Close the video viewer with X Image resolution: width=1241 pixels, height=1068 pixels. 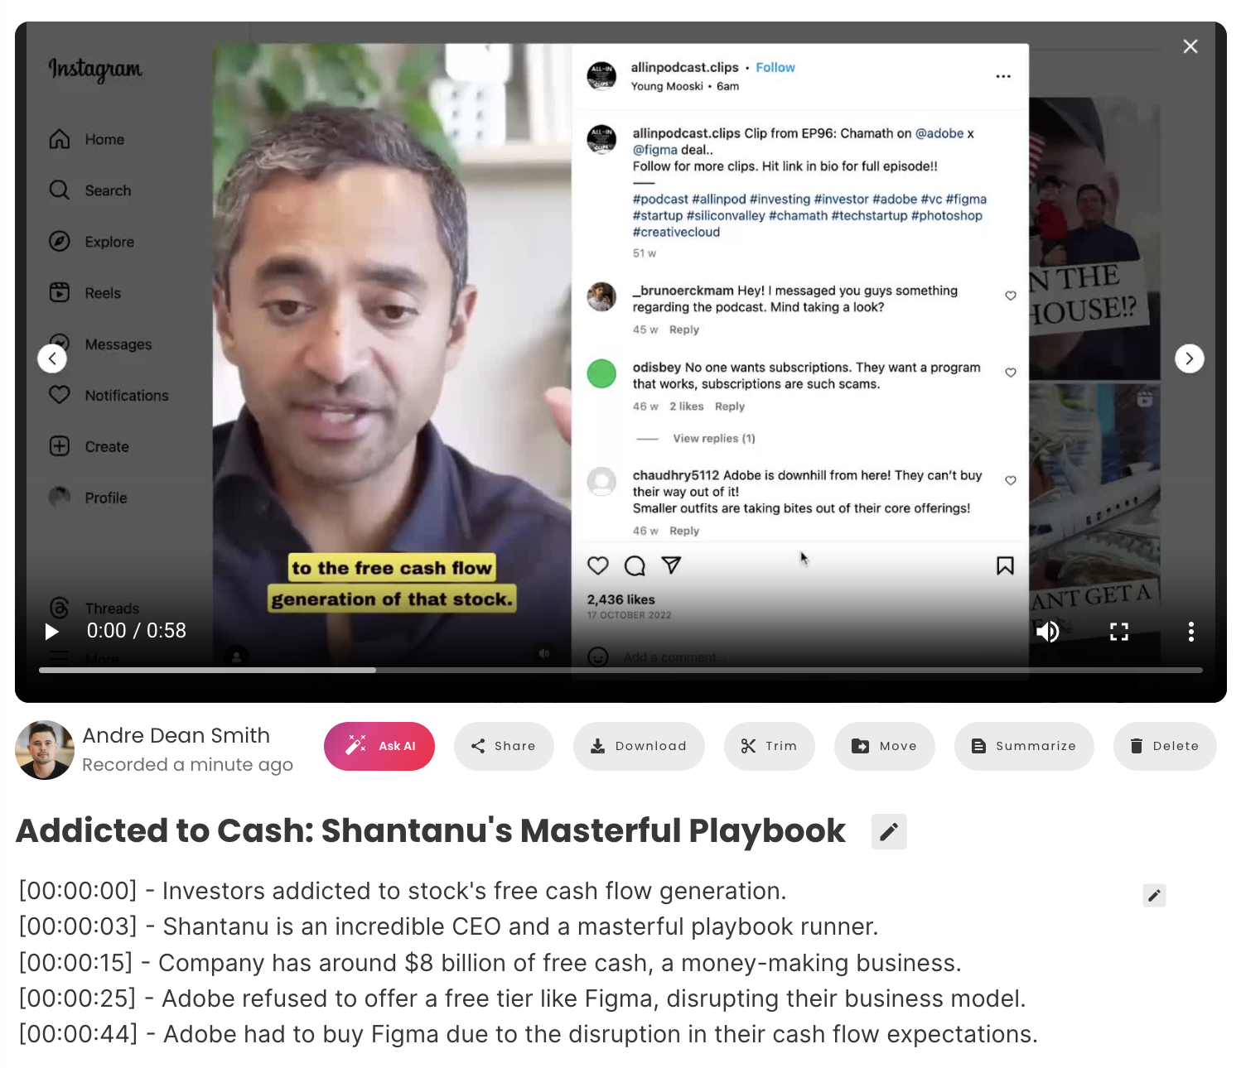[1190, 46]
